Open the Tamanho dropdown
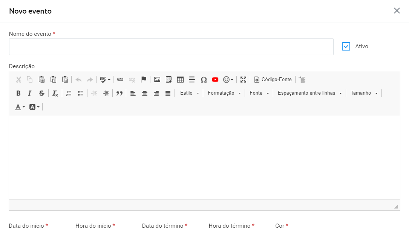The width and height of the screenshot is (409, 230). [x=364, y=93]
